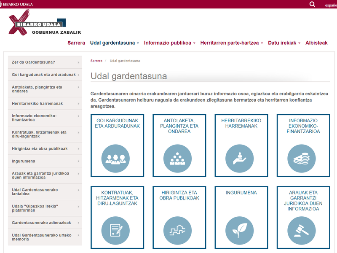Click INGURUMENA card title
The height and width of the screenshot is (253, 337).
pos(241,193)
